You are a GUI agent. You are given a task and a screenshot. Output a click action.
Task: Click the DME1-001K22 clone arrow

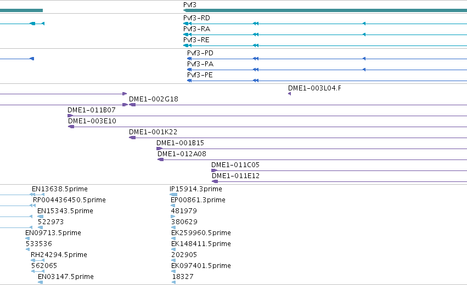tap(132, 138)
